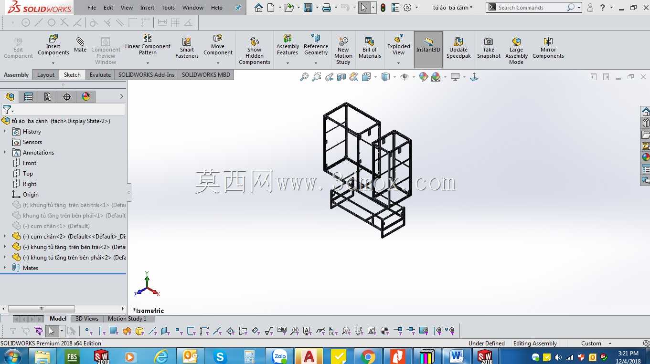Viewport: 650px width, 364px height.
Task: Click the Save disk icon
Action: click(x=308, y=8)
